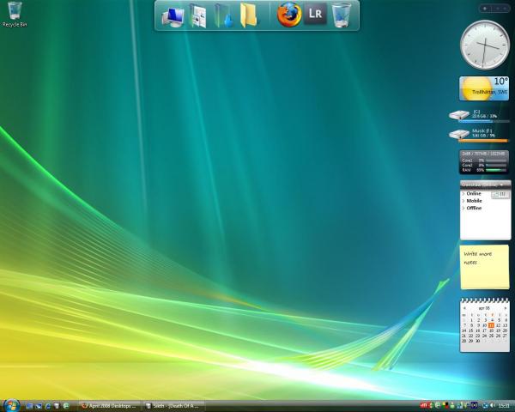515x412 pixels.
Task: Click the Messenger gadget mail button
Action: (x=500, y=195)
